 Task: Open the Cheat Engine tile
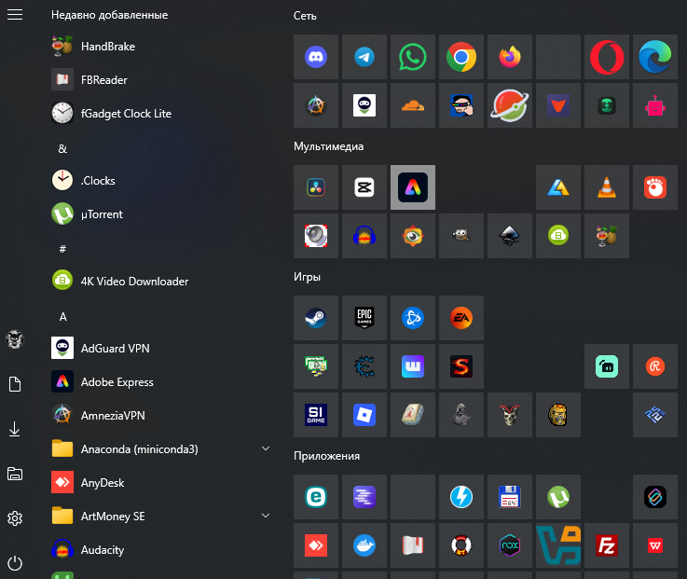pos(364,366)
